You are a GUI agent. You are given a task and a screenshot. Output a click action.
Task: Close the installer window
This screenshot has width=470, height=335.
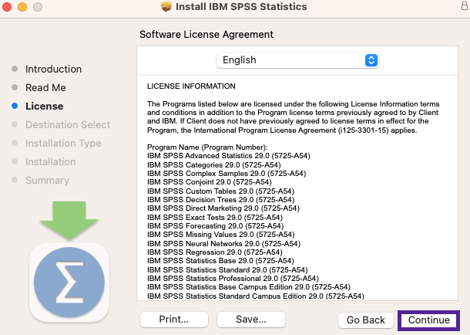(x=7, y=7)
